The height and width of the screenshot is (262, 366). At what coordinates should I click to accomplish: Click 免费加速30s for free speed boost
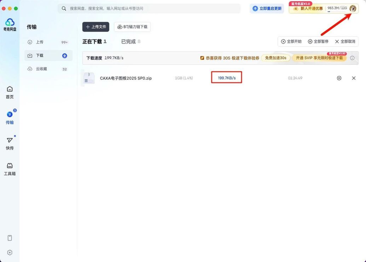pos(276,58)
